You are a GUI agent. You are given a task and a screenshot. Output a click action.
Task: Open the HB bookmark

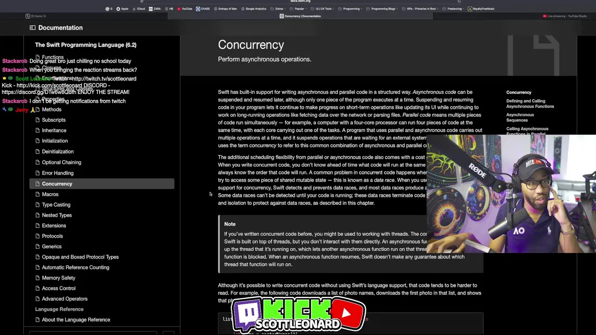point(169,8)
